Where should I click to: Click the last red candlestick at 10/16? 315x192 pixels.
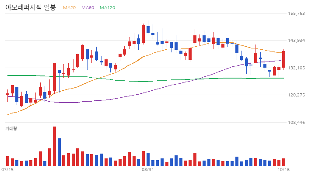click(283, 59)
